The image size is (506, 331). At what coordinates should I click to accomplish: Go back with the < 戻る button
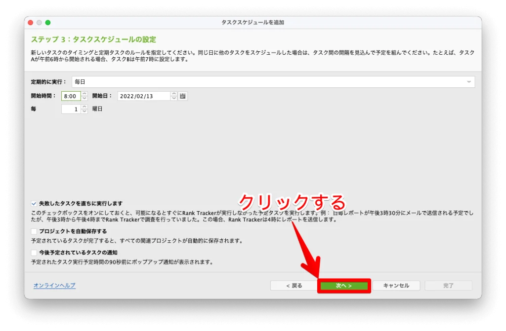pos(294,286)
